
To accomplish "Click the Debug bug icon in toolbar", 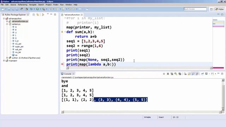I will [31, 9].
